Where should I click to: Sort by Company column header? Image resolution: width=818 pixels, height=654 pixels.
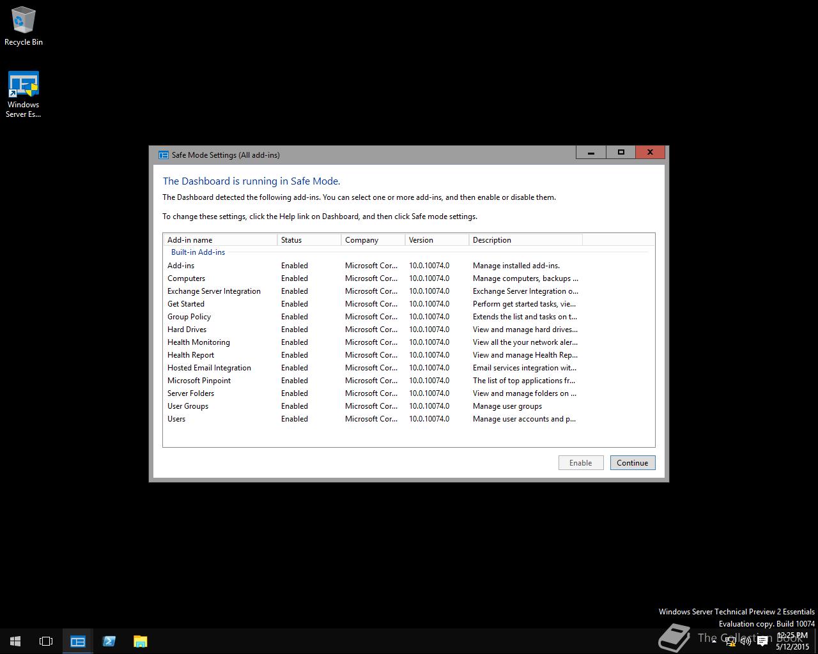[373, 240]
